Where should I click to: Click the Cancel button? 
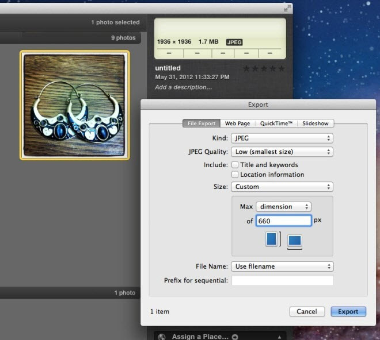tap(307, 311)
